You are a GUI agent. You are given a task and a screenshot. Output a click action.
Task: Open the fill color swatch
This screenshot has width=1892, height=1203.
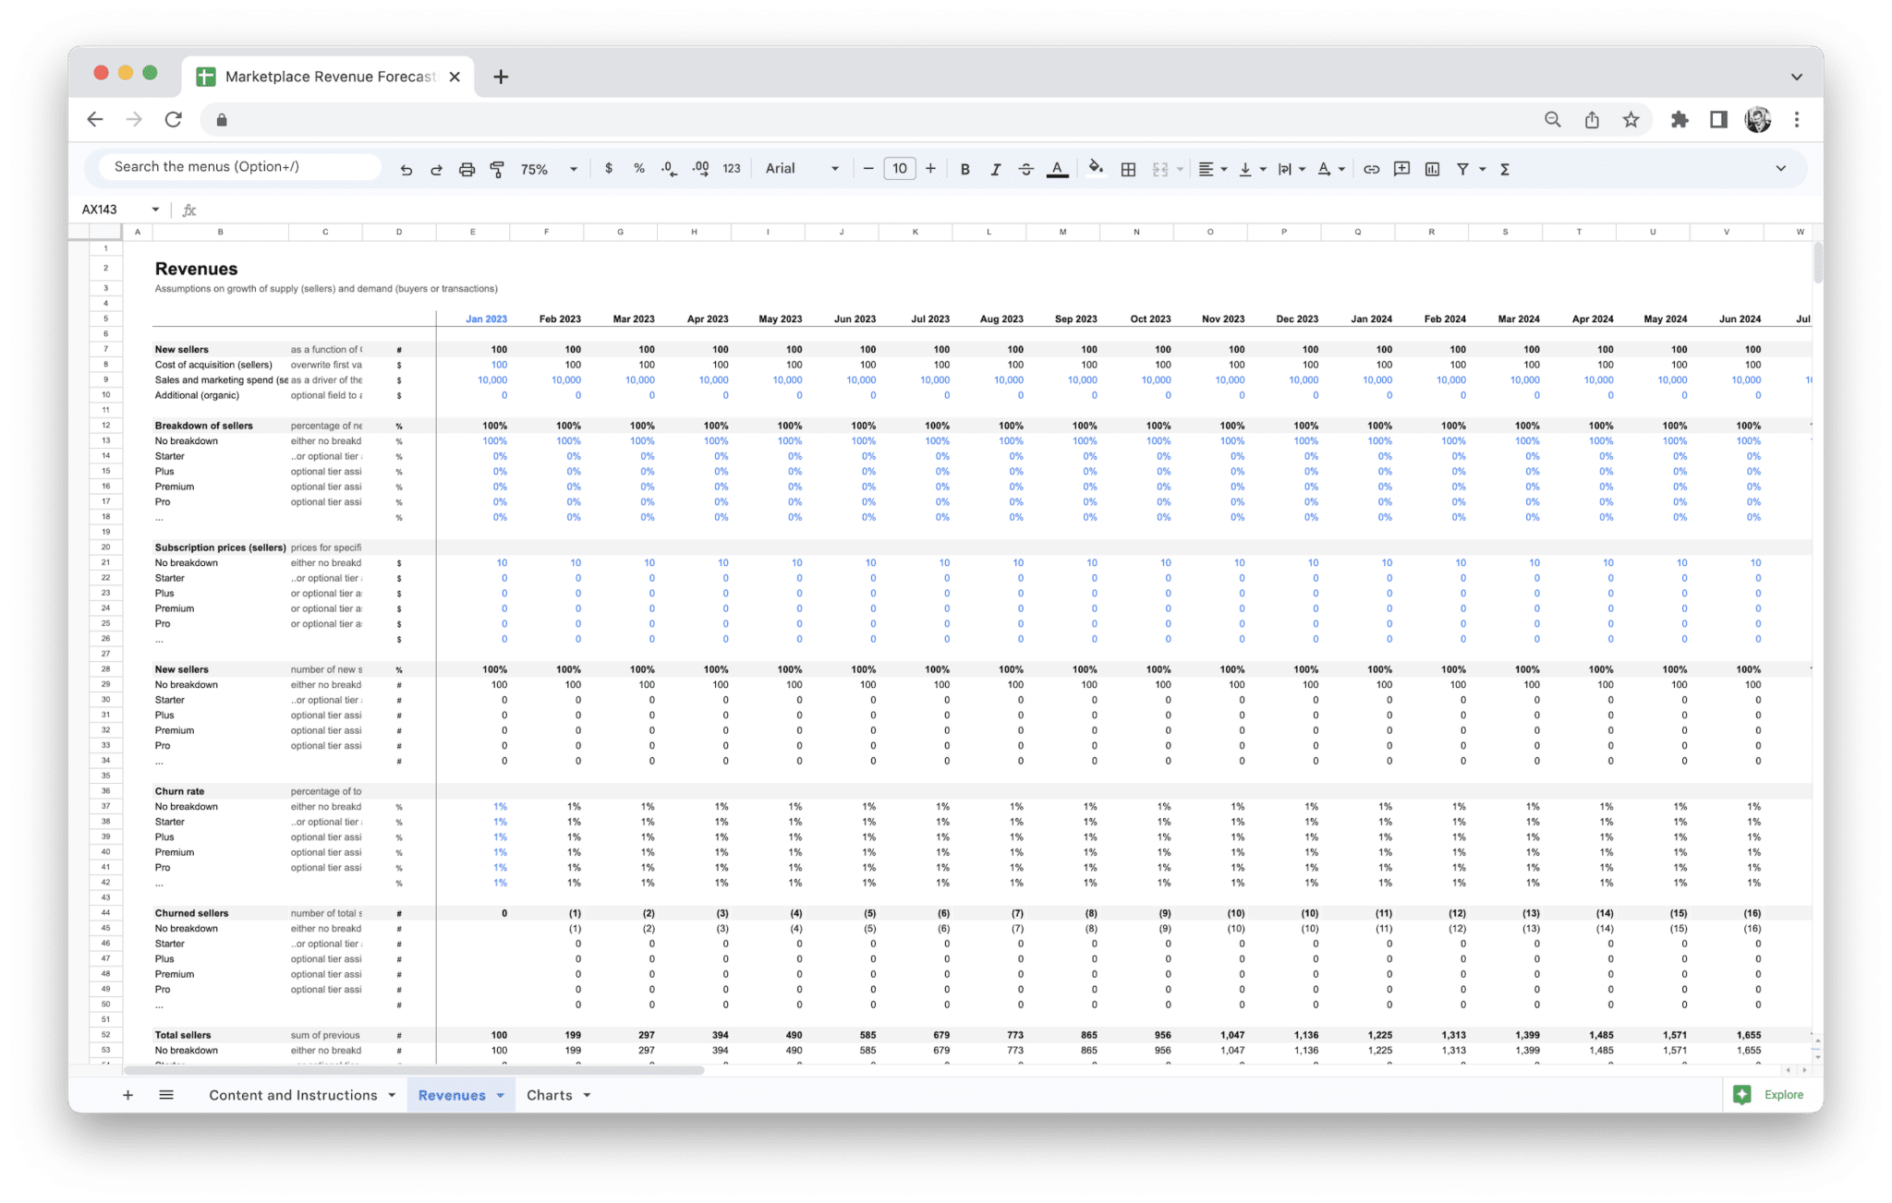1096,169
